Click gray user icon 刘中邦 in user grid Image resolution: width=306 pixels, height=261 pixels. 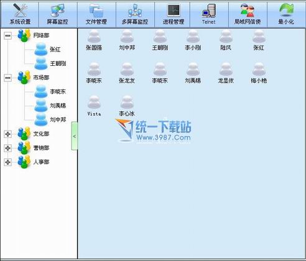pyautogui.click(x=127, y=40)
